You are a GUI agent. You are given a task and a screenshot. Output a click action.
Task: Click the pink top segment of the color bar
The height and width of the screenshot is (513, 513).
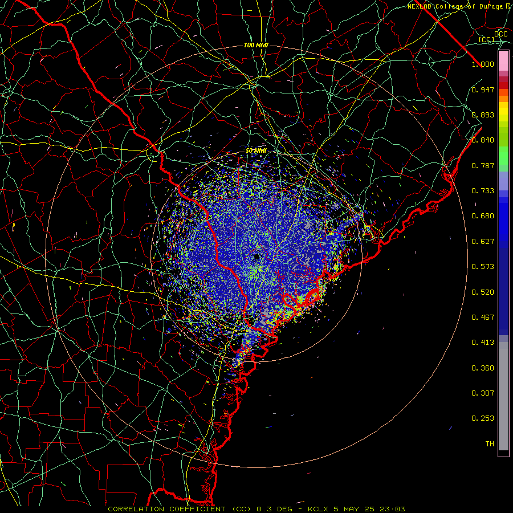click(503, 61)
